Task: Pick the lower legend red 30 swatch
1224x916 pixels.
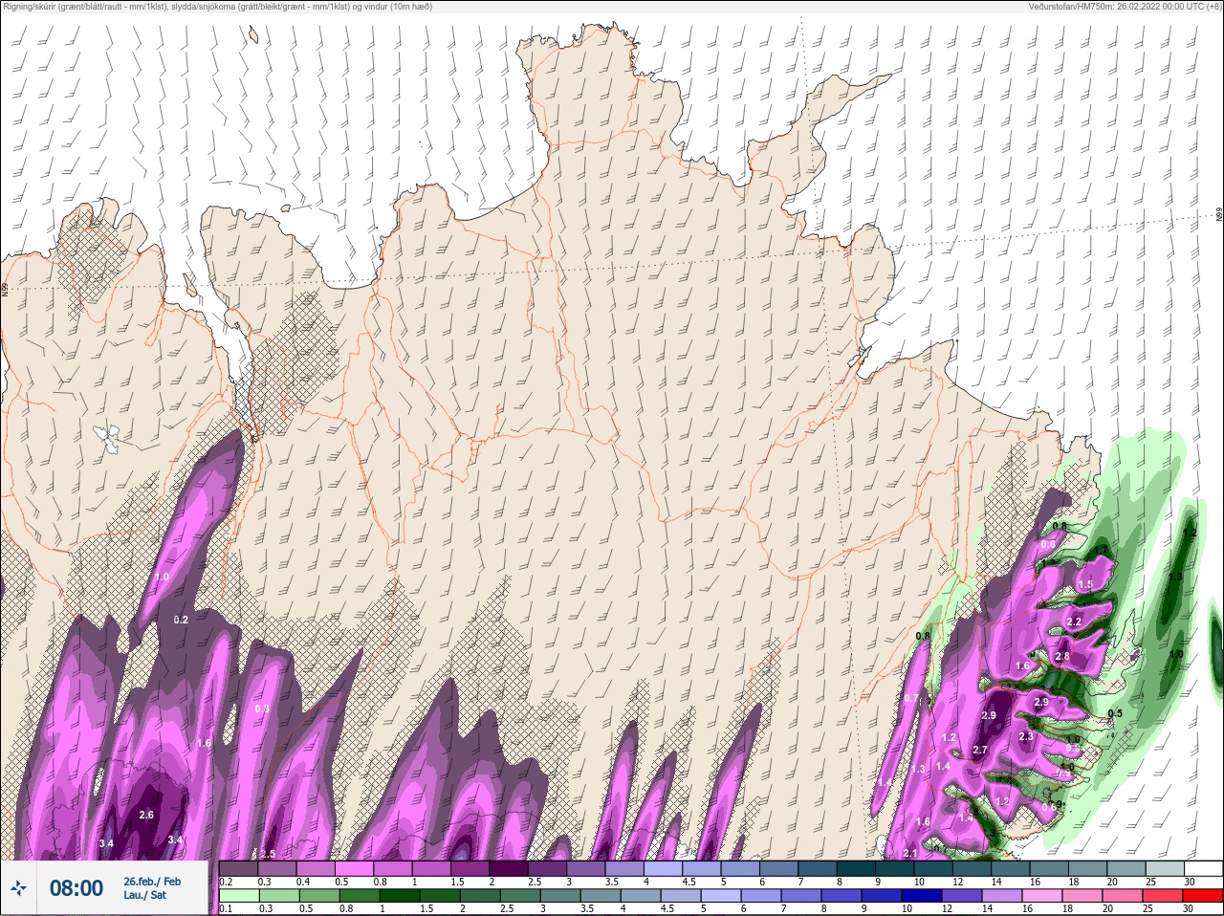Action: click(x=1203, y=896)
